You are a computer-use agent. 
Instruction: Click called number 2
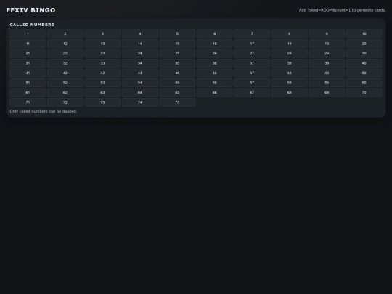(65, 33)
